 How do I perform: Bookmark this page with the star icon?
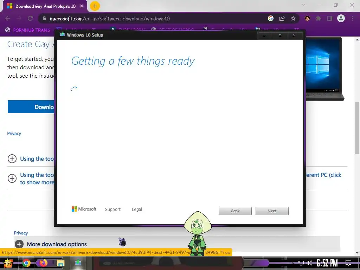(x=293, y=18)
